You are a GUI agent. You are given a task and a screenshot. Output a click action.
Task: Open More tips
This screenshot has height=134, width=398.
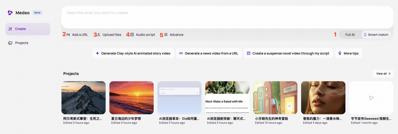coord(349,53)
